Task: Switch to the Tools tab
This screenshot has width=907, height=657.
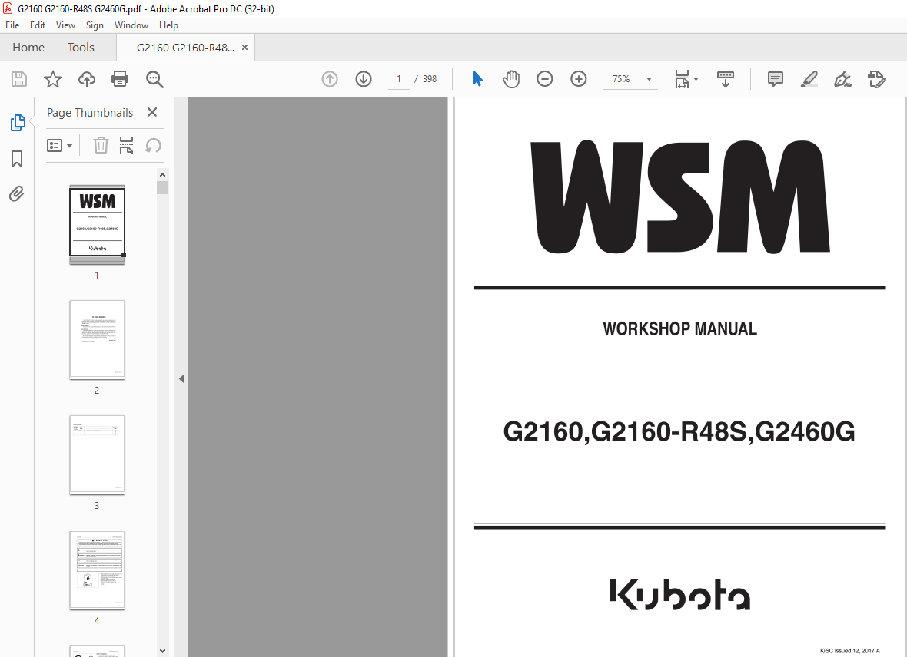Action: pyautogui.click(x=81, y=48)
